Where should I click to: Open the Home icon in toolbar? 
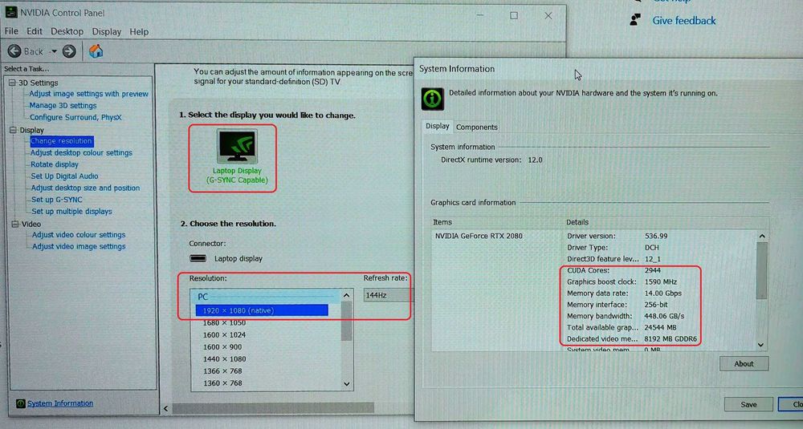tap(96, 51)
